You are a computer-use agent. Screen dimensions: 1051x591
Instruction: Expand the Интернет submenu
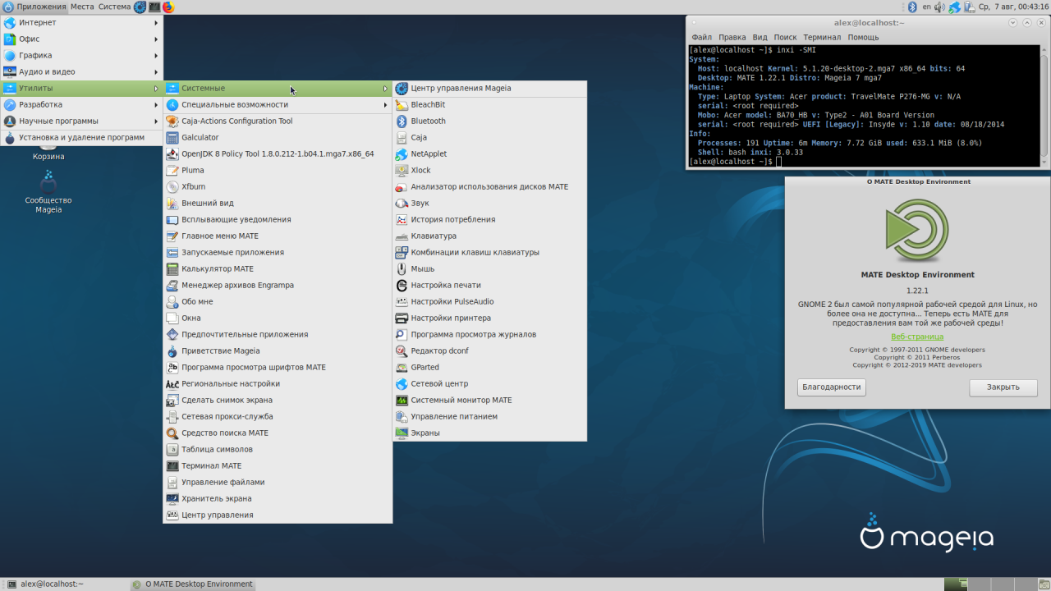coord(81,22)
